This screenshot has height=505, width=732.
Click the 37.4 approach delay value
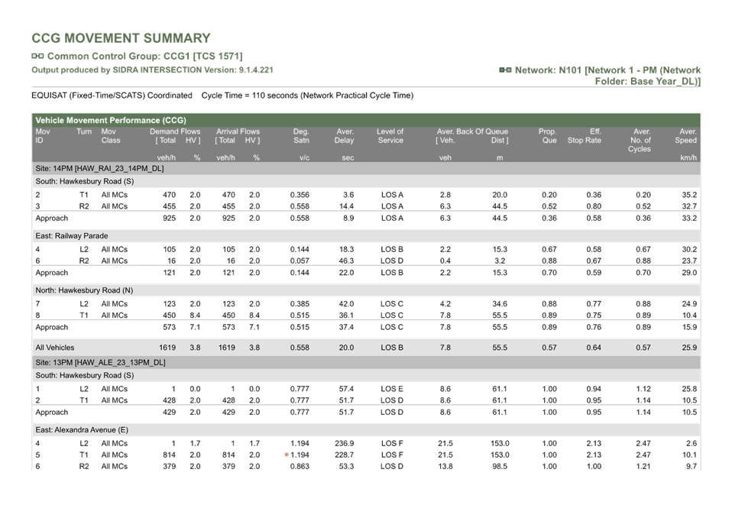[x=346, y=328]
